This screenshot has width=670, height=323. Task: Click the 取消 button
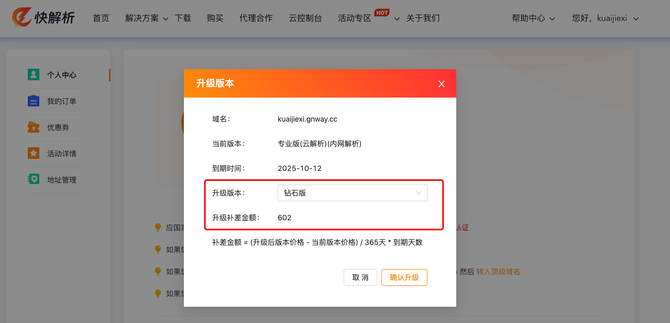coord(360,277)
